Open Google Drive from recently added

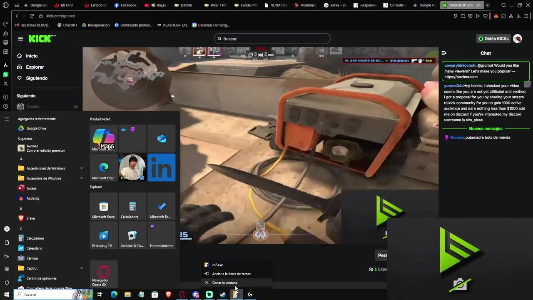(51, 128)
